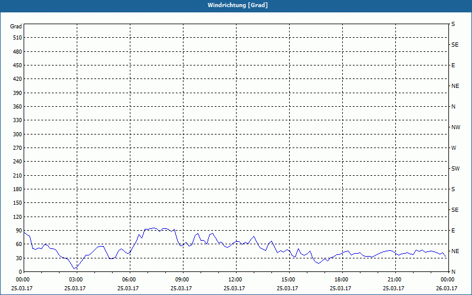Pick the 360 tick label on the left axis

pos(18,107)
